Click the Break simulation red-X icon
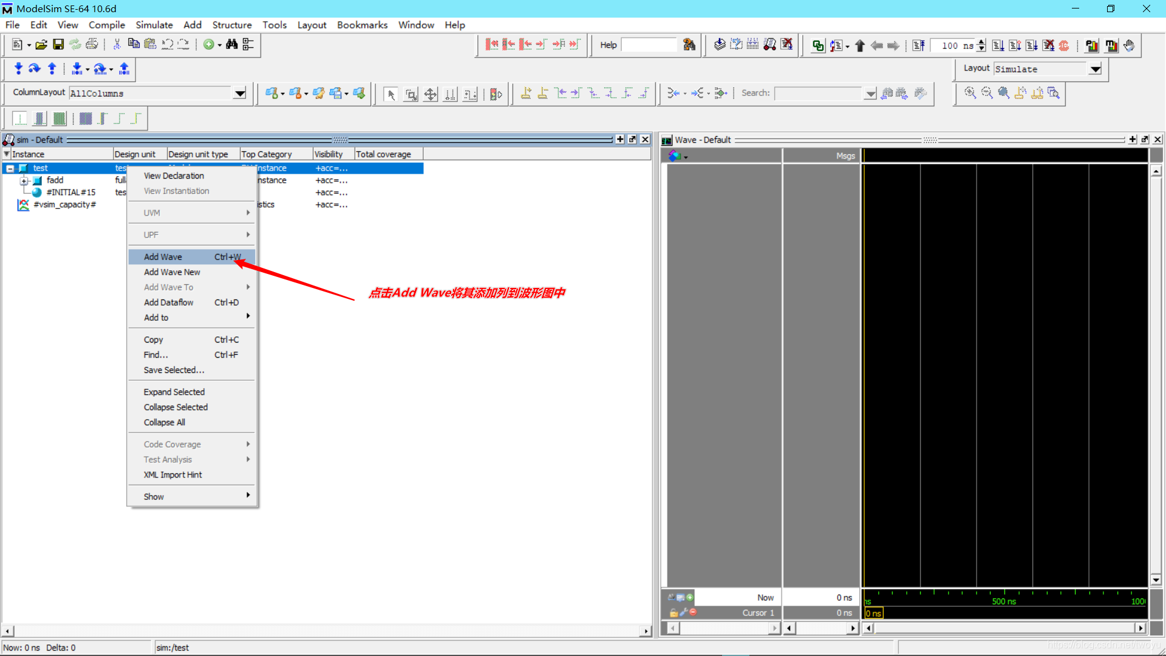 (x=787, y=45)
